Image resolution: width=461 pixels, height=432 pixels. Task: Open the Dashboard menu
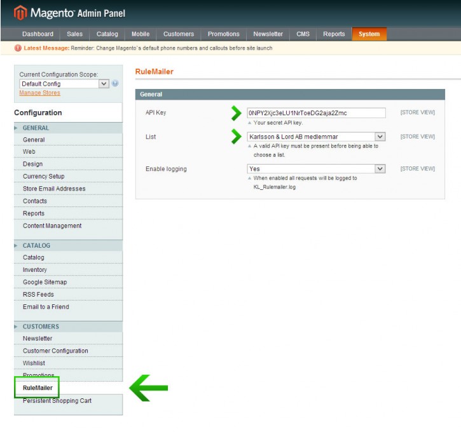click(x=38, y=34)
